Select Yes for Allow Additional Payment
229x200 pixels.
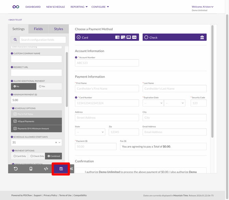[49, 86]
